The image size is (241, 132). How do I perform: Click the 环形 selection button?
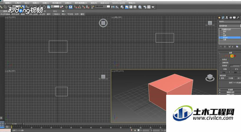[224, 72]
